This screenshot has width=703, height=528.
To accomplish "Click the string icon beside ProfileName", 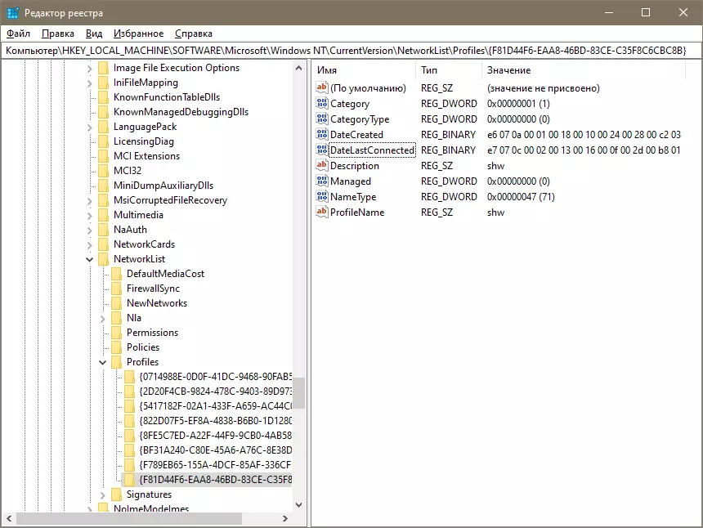I will (322, 212).
